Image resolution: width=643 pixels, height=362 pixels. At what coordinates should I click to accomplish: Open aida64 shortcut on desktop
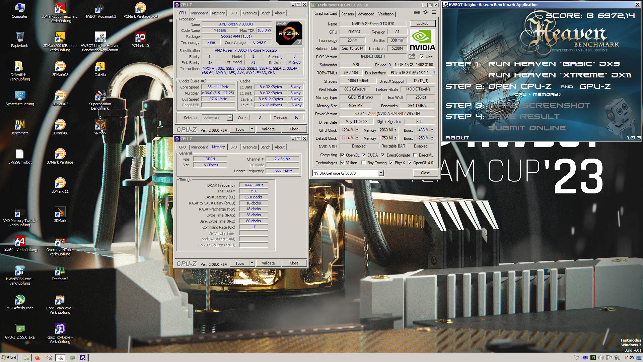point(20,244)
